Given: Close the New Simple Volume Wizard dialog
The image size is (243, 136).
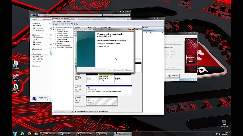Looking at the screenshot, I should (x=131, y=29).
